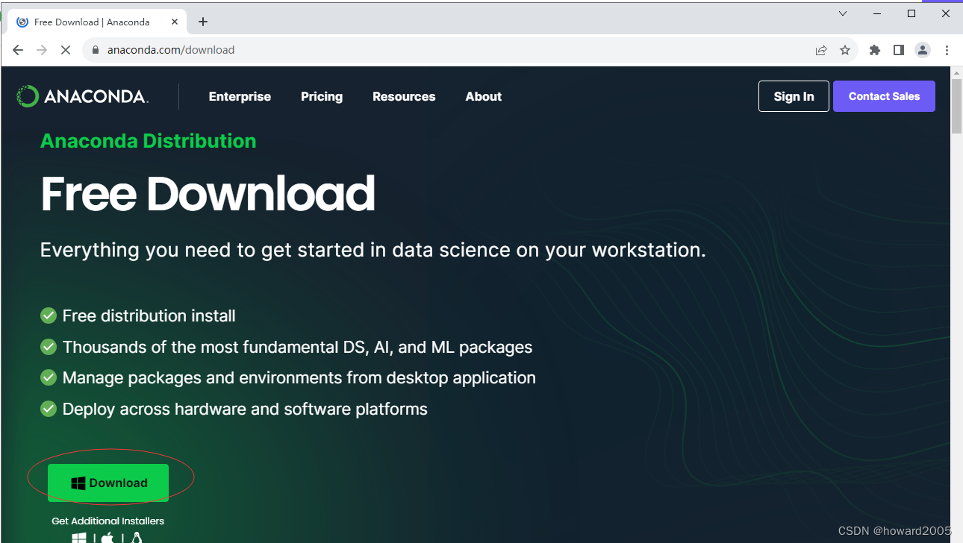The height and width of the screenshot is (543, 963).
Task: Click the browser forward arrow
Action: coord(42,50)
